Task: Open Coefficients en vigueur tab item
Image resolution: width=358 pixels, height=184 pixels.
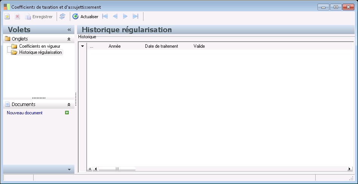Action: point(40,46)
